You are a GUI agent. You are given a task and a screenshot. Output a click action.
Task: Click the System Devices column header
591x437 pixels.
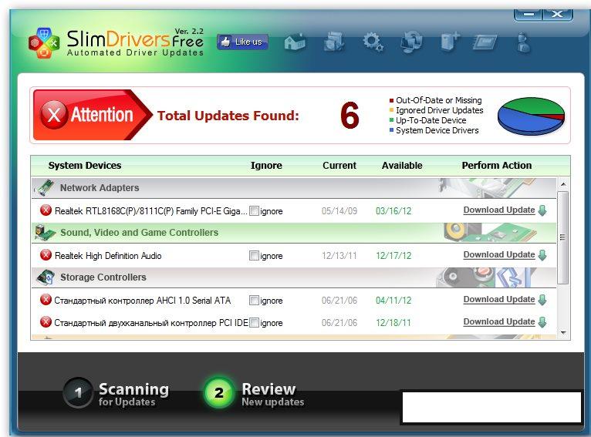click(85, 165)
